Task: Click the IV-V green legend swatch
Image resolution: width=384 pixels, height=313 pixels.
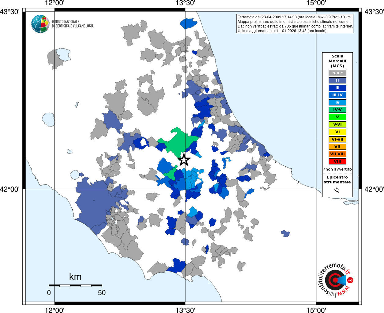Action: (337, 110)
